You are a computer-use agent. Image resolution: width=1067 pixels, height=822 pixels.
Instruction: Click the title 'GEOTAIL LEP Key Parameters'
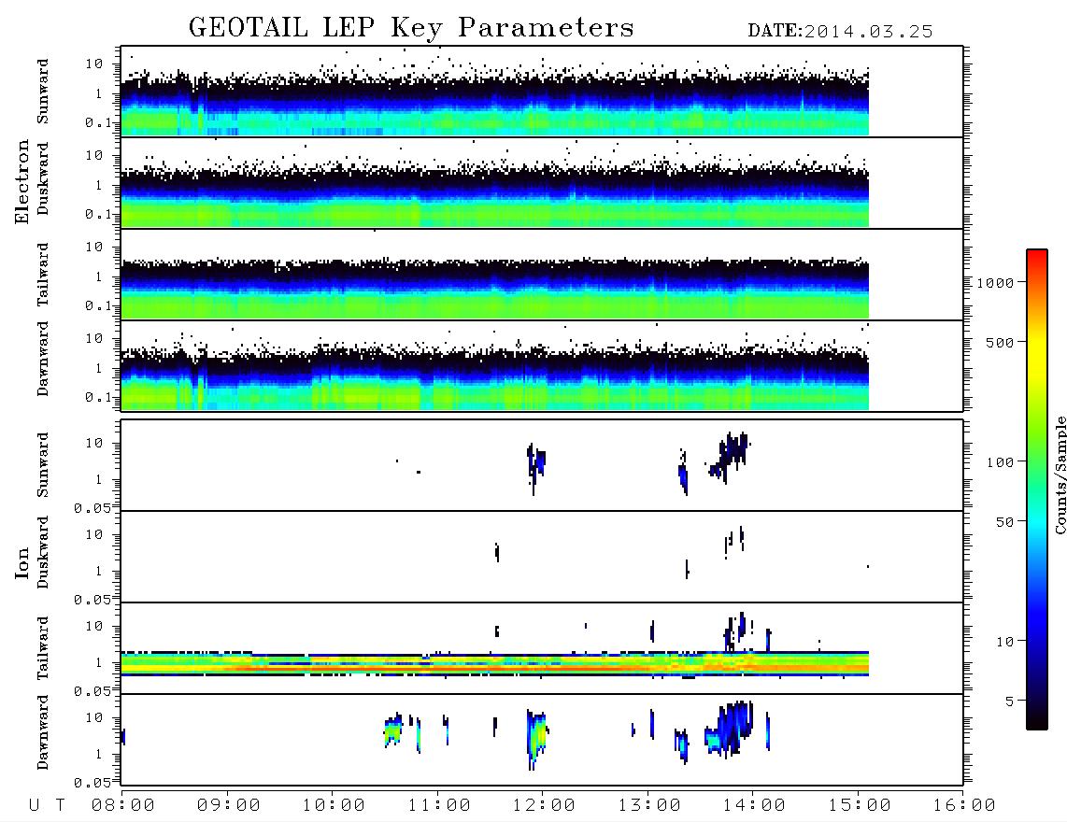pyautogui.click(x=411, y=29)
